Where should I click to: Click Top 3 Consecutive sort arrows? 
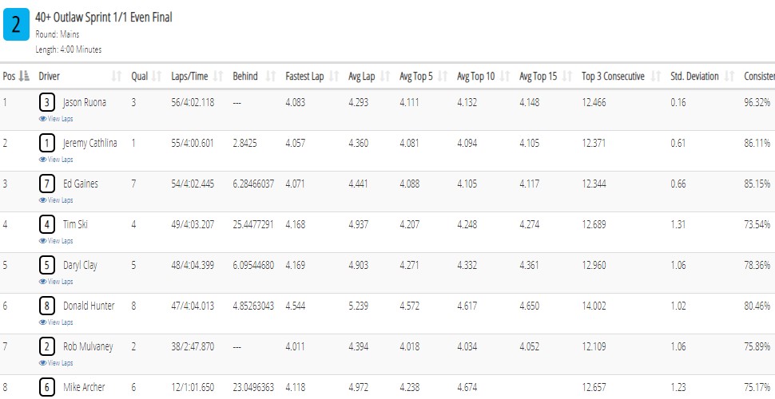point(656,77)
